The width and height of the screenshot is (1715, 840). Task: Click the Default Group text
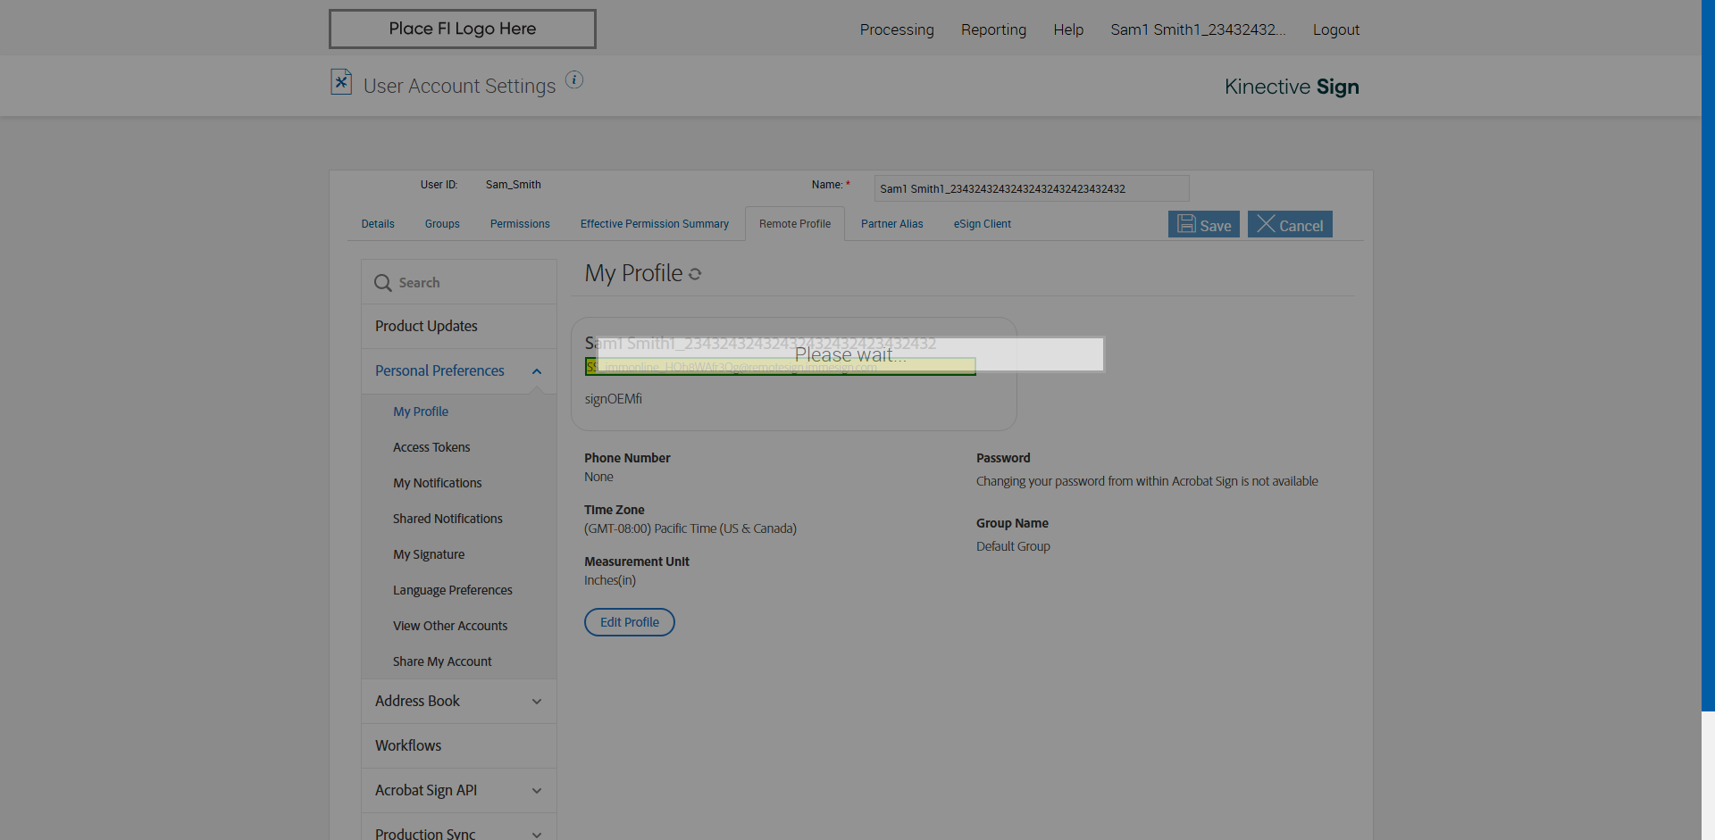pyautogui.click(x=1013, y=546)
